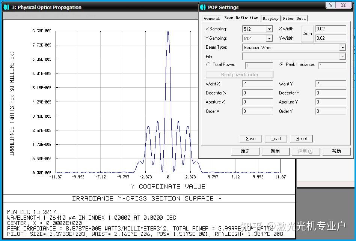
Task: Confirm with the 确定 button
Action: click(245, 151)
